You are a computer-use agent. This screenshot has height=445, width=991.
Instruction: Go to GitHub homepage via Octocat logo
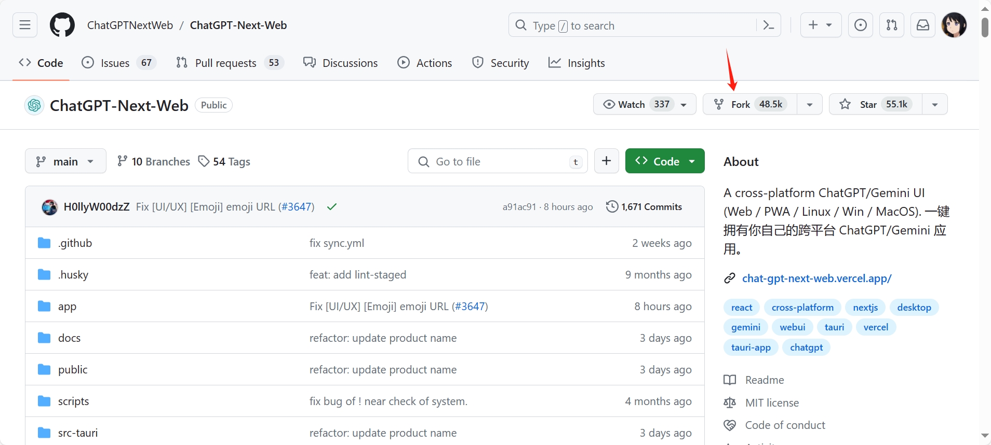tap(62, 25)
